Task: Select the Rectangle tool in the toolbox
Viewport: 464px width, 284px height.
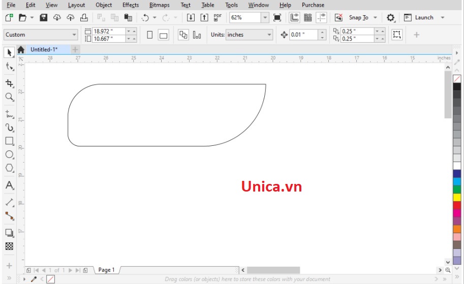Action: (9, 141)
